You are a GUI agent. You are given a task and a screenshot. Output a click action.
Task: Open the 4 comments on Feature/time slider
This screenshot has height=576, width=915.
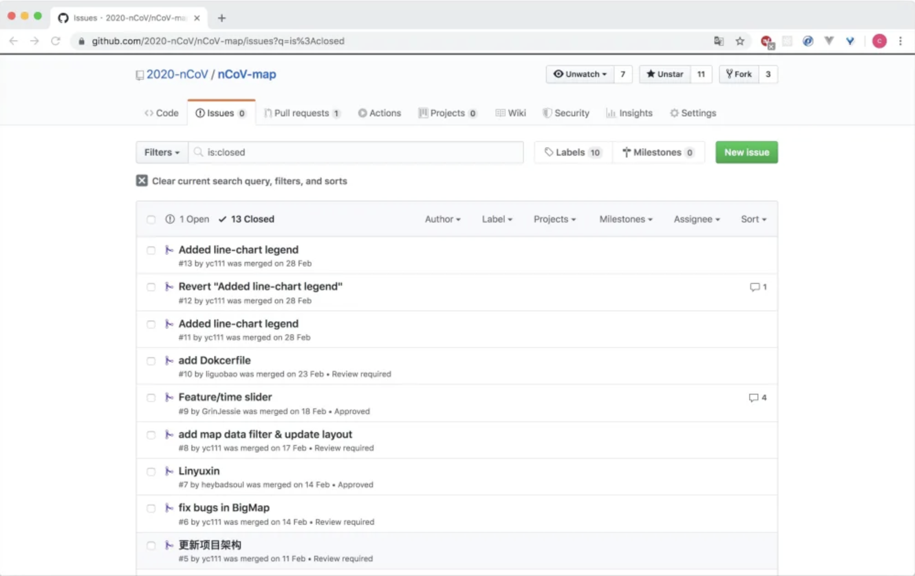757,397
